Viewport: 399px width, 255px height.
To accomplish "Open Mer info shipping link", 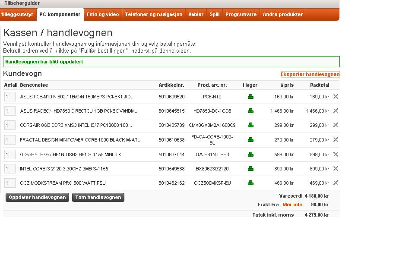I will click(x=292, y=205).
